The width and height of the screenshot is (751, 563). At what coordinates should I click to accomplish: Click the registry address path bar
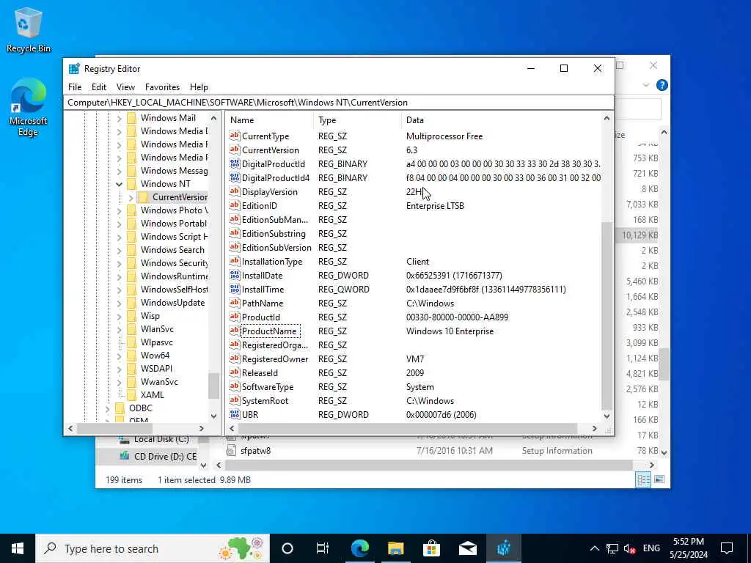339,103
